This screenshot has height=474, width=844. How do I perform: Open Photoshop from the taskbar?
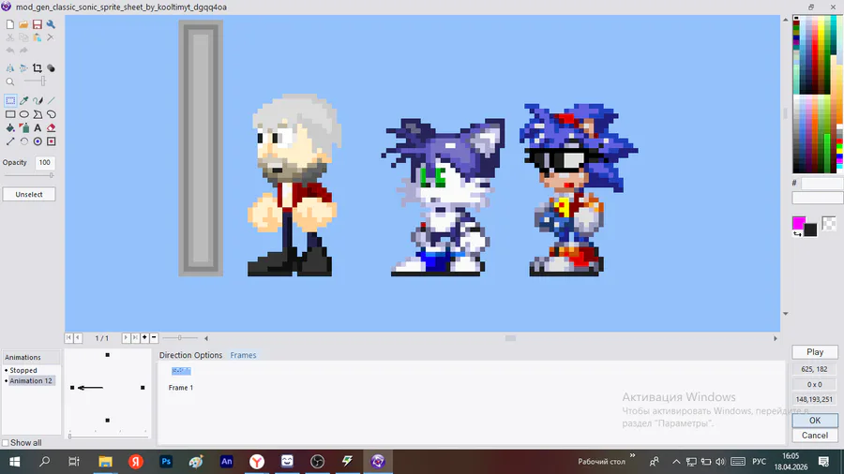166,461
